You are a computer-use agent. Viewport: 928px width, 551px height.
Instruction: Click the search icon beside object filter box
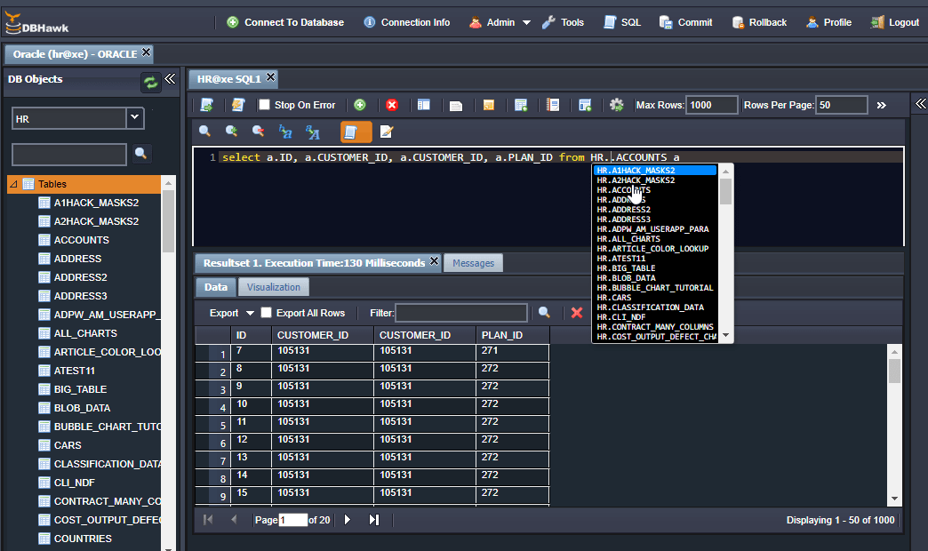(140, 154)
